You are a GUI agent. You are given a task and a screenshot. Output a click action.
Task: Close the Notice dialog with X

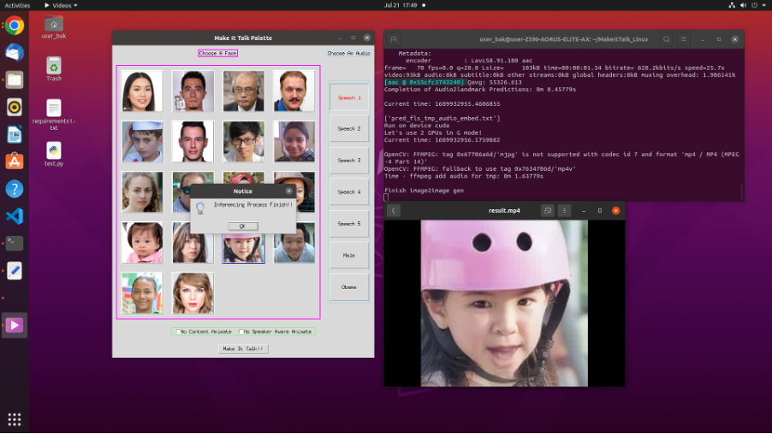pyautogui.click(x=289, y=191)
